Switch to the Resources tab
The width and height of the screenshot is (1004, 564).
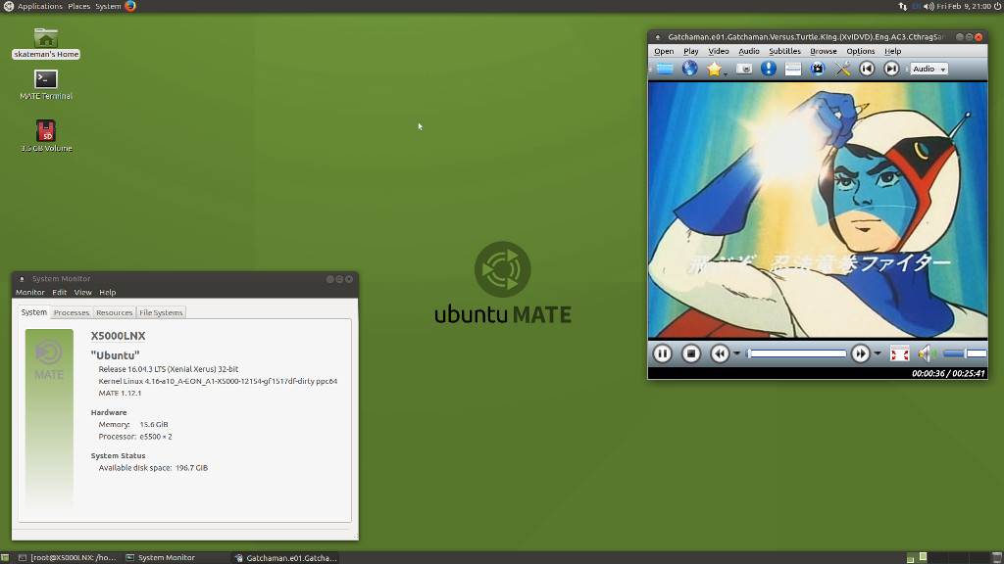(x=114, y=312)
